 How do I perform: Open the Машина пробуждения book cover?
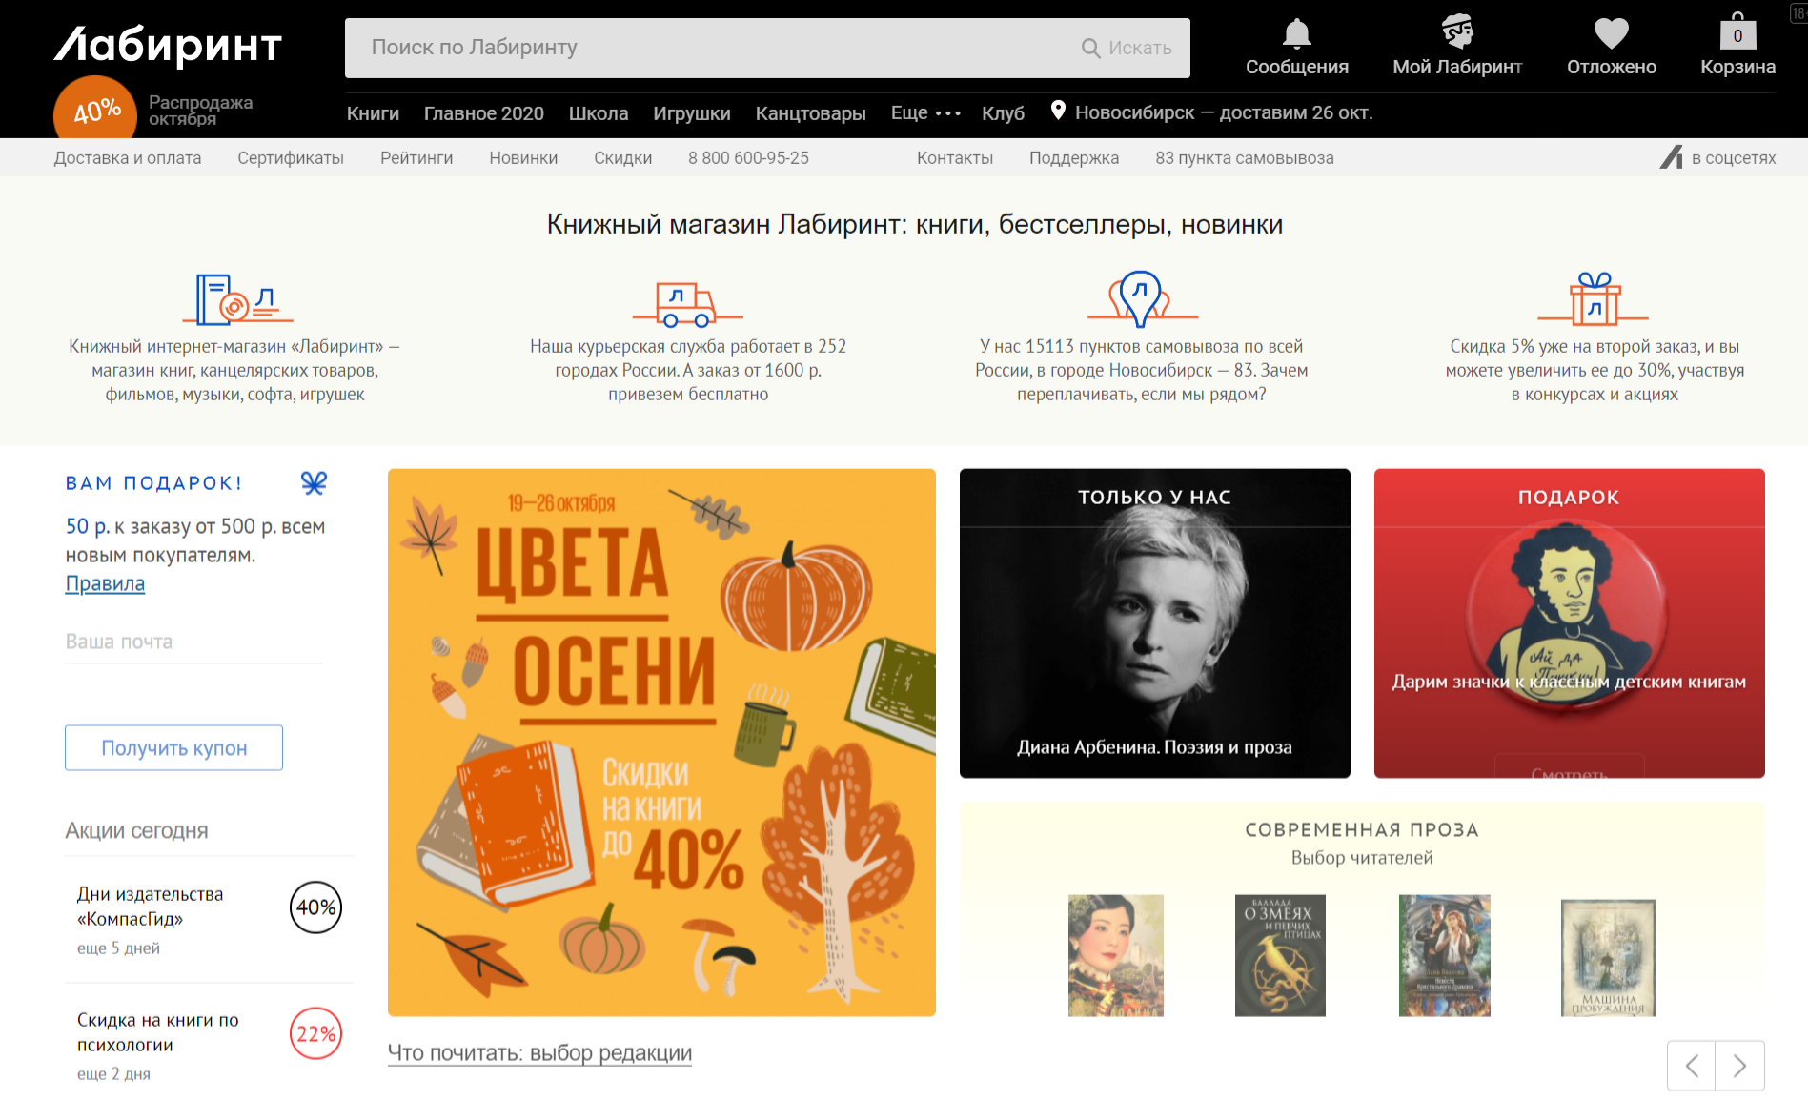(x=1608, y=958)
